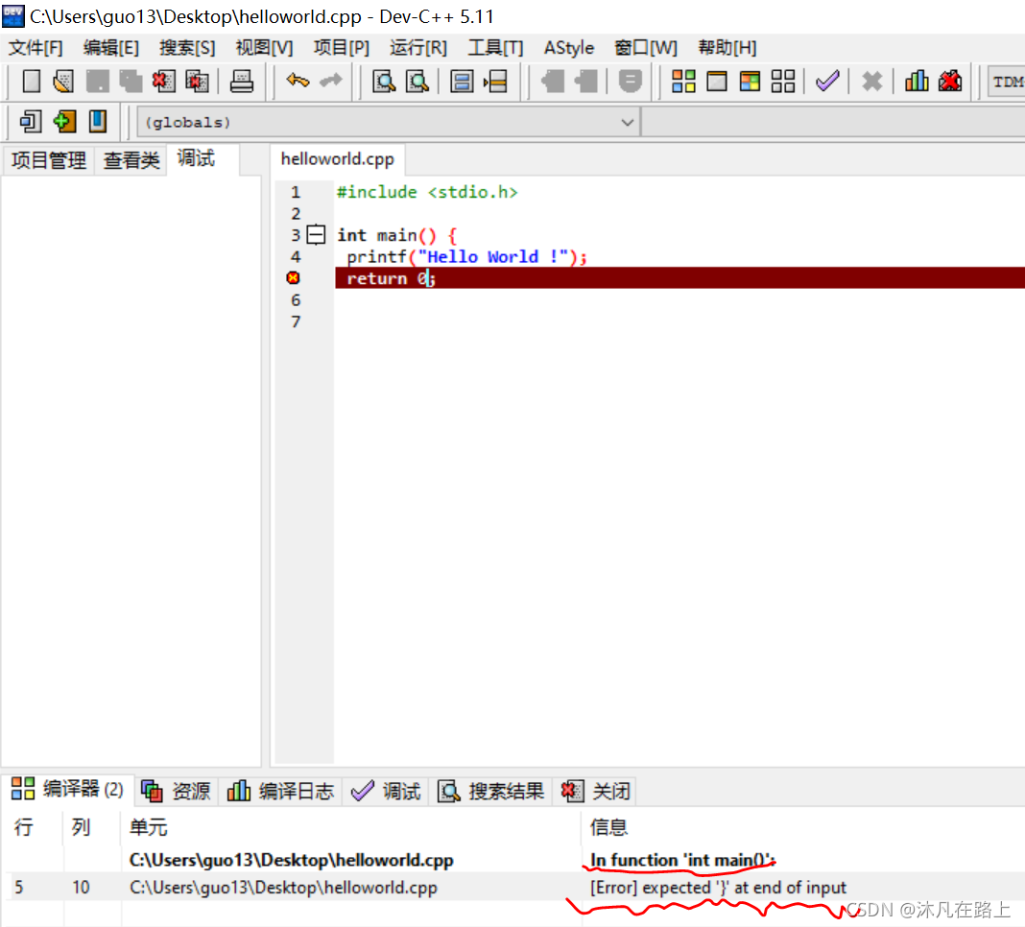Screen dimensions: 1025x927
Task: Click the greyed Stop execution X icon
Action: pyautogui.click(x=871, y=81)
